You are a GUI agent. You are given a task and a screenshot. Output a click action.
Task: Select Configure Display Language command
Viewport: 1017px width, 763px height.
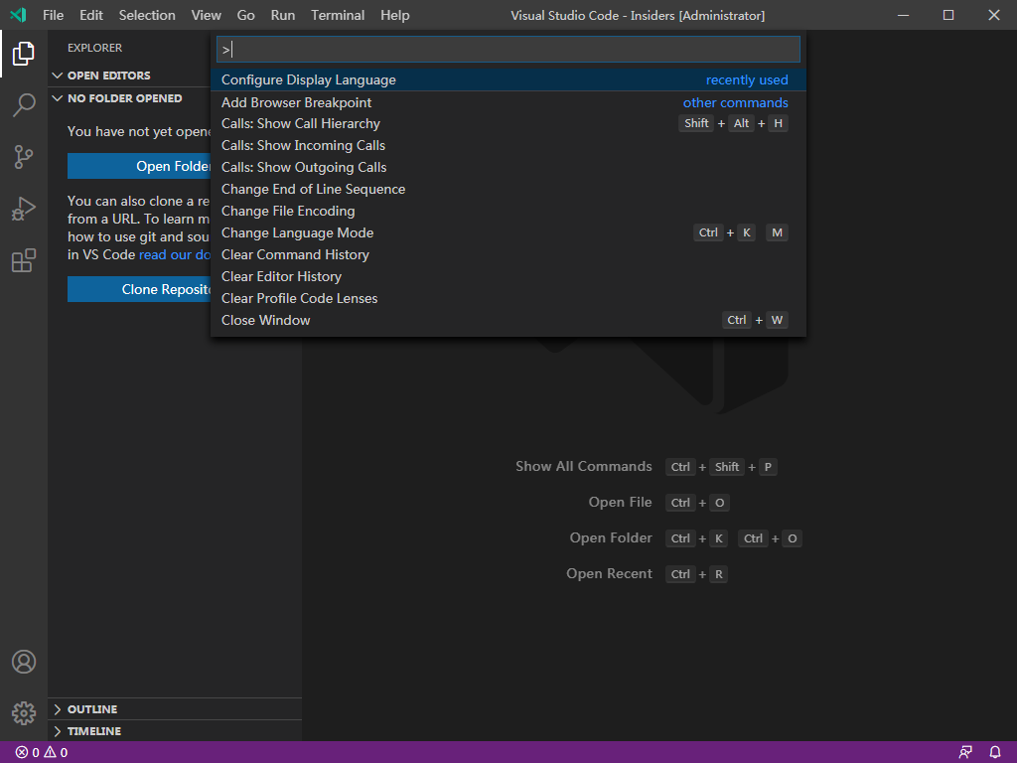pyautogui.click(x=508, y=79)
